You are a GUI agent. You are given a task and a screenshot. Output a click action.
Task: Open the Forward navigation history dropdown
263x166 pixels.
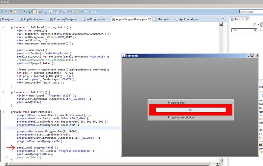click(90, 12)
